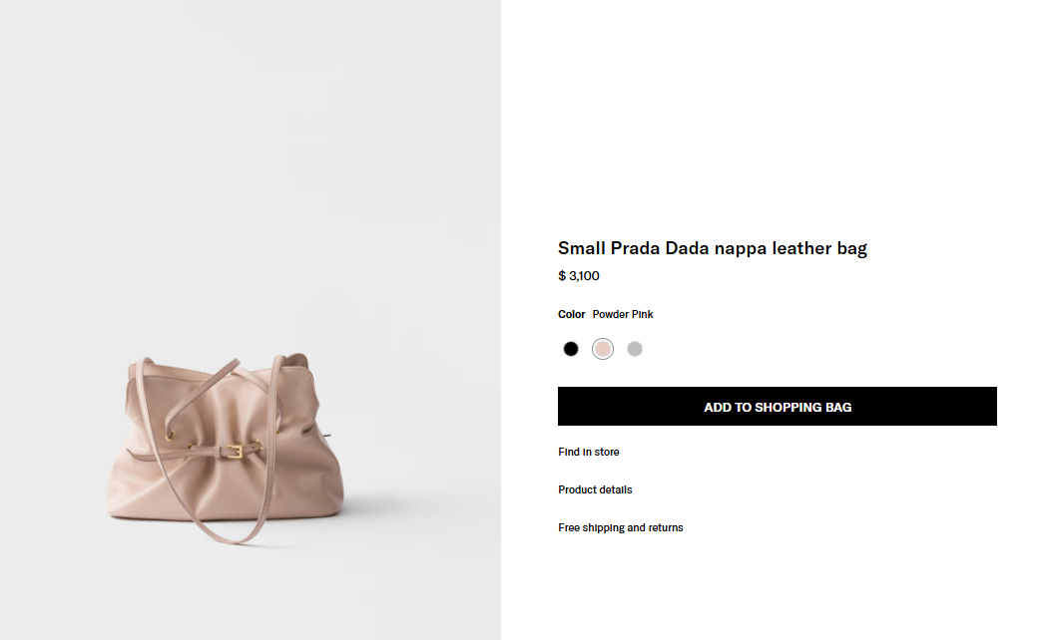Choose the Powder Pink color swatch
This screenshot has height=640, width=1042.
[603, 349]
